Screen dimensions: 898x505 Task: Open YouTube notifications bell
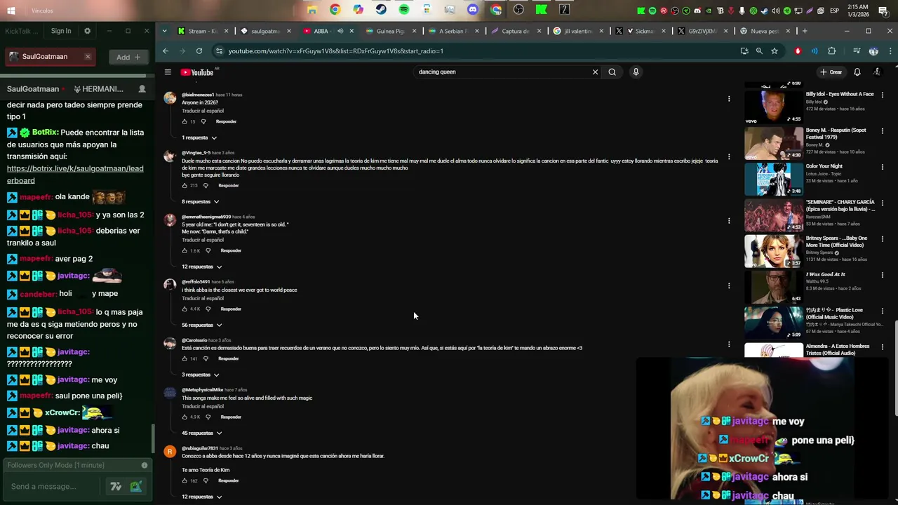point(857,72)
